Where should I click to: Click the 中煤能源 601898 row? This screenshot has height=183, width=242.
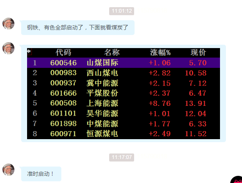pyautogui.click(x=124, y=124)
